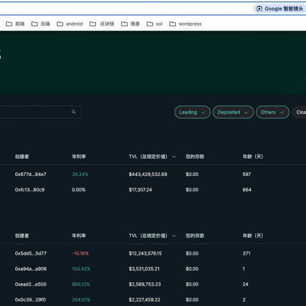306x306 pixels.
Task: Open the 前端 bookmark folder
Action: pyautogui.click(x=15, y=24)
